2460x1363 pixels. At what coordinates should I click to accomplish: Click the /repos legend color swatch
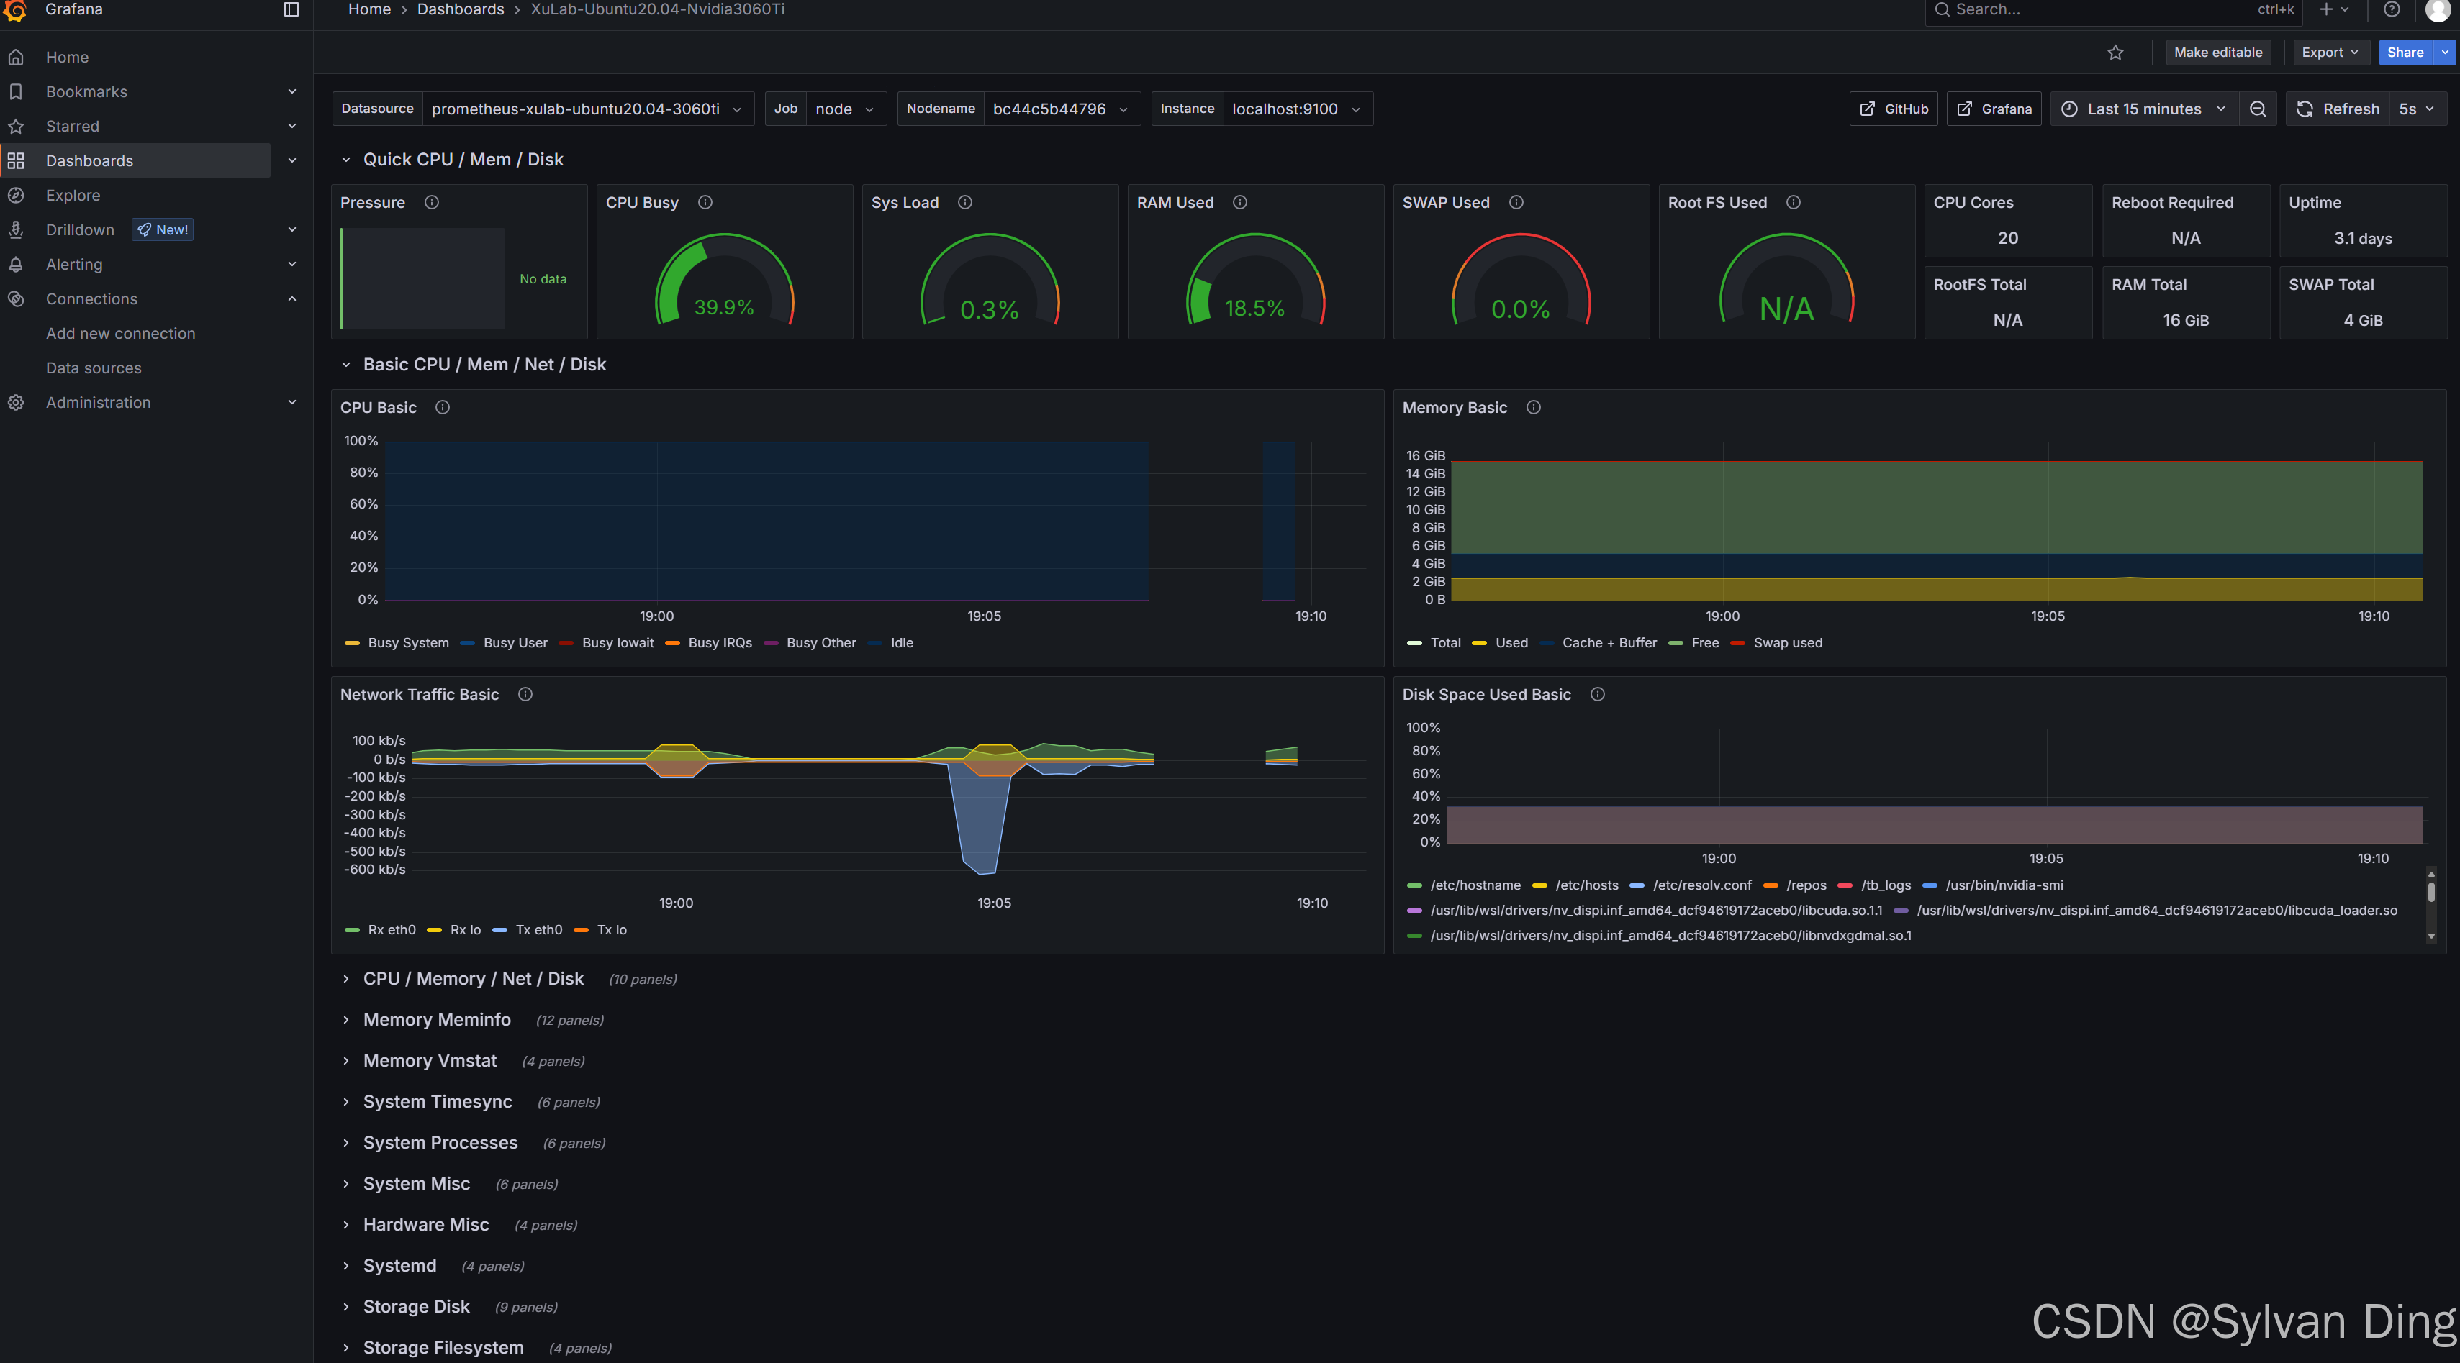[x=1771, y=885]
